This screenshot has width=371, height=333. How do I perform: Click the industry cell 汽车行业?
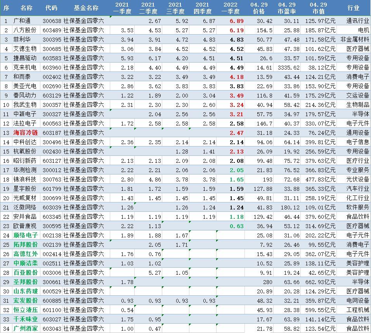(358, 189)
